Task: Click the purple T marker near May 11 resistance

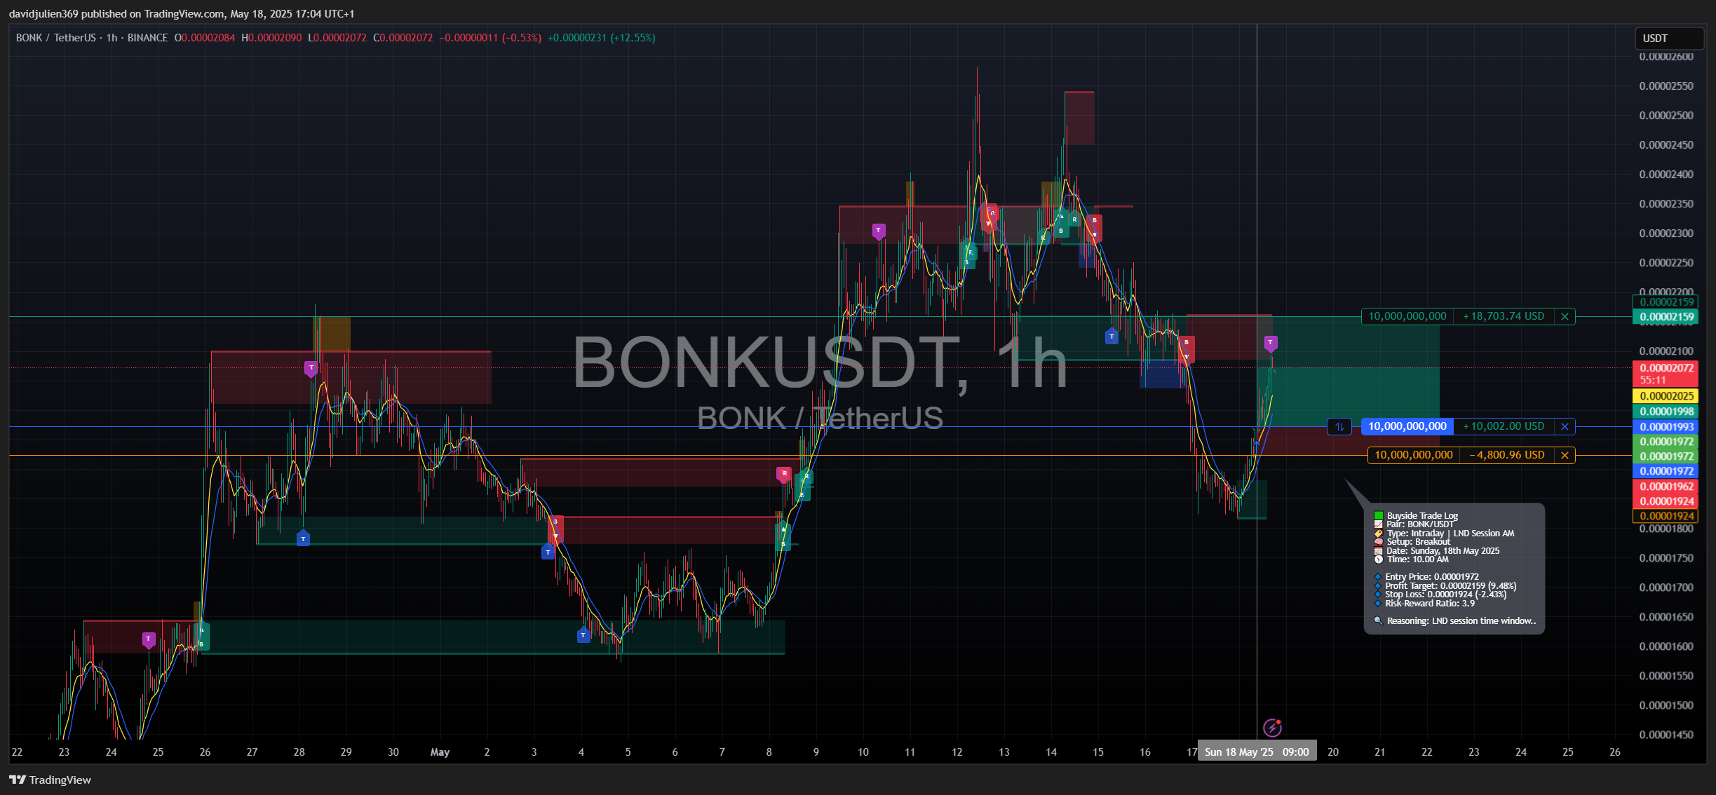Action: 879,231
